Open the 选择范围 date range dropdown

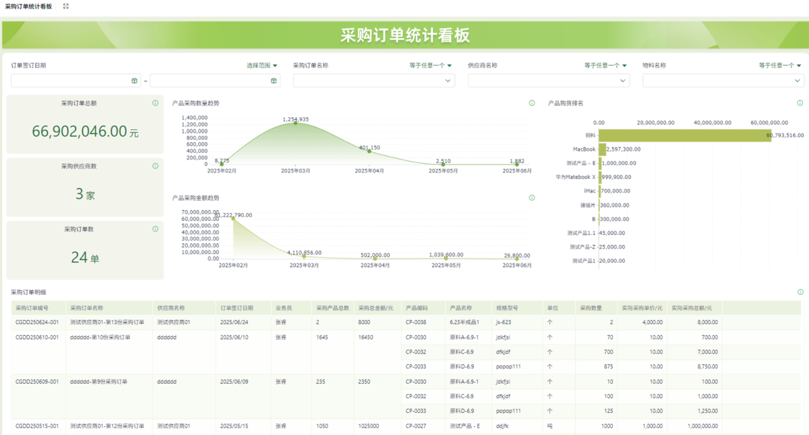pos(262,66)
